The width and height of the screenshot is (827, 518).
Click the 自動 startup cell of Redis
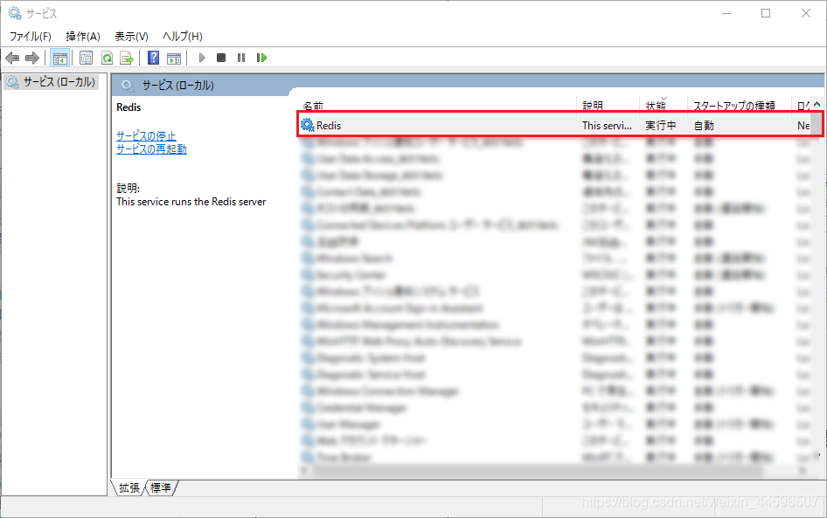point(704,126)
